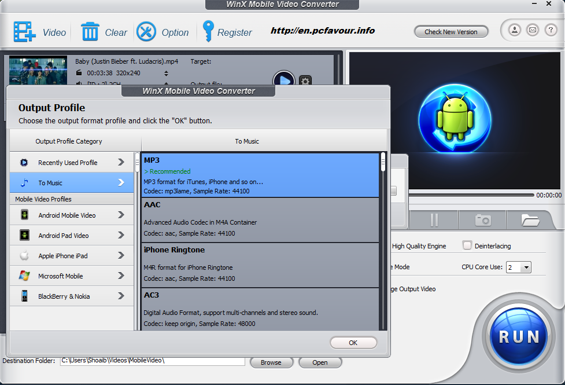Screen dimensions: 565x385
Task: Click the Clear trash bin icon
Action: coord(90,32)
